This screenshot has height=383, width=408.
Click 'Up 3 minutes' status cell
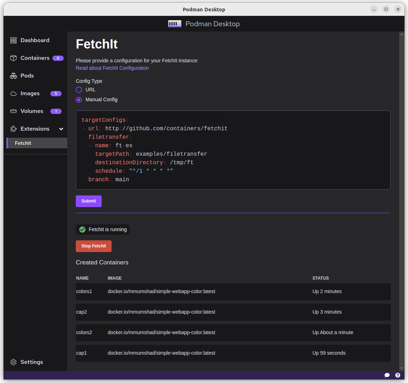[x=327, y=312]
